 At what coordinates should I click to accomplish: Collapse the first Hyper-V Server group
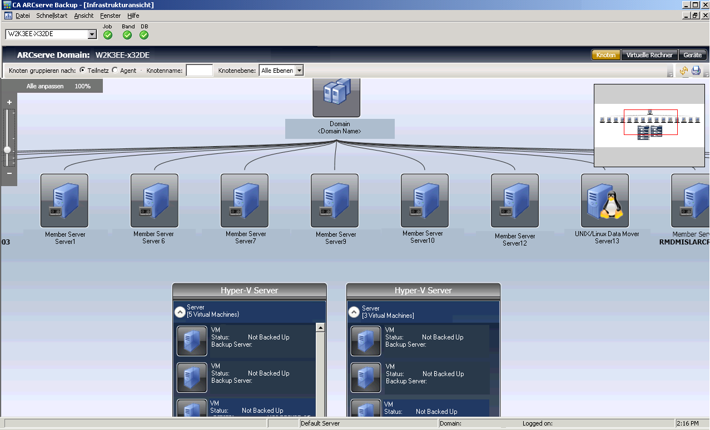click(180, 312)
